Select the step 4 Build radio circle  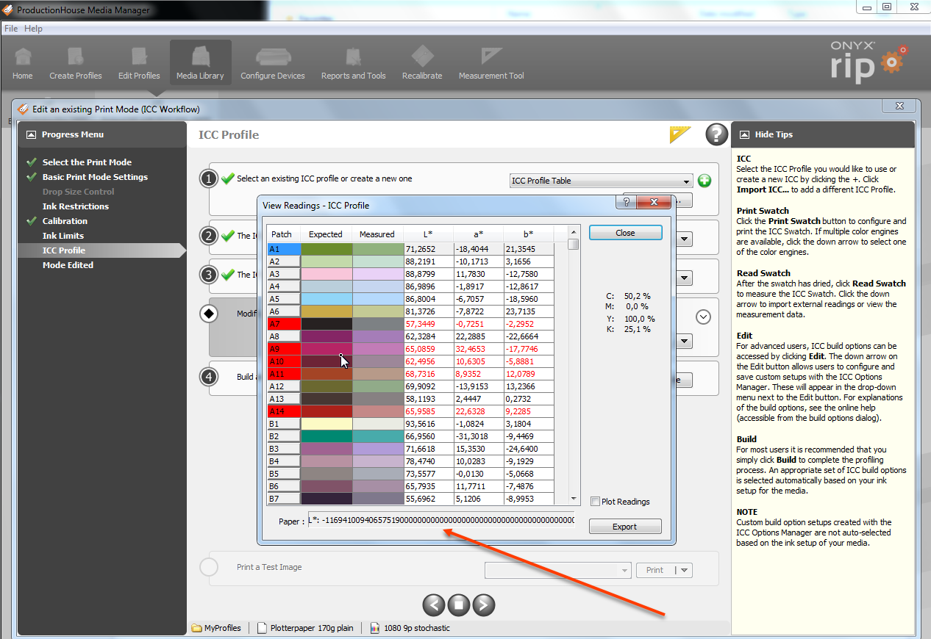[210, 377]
